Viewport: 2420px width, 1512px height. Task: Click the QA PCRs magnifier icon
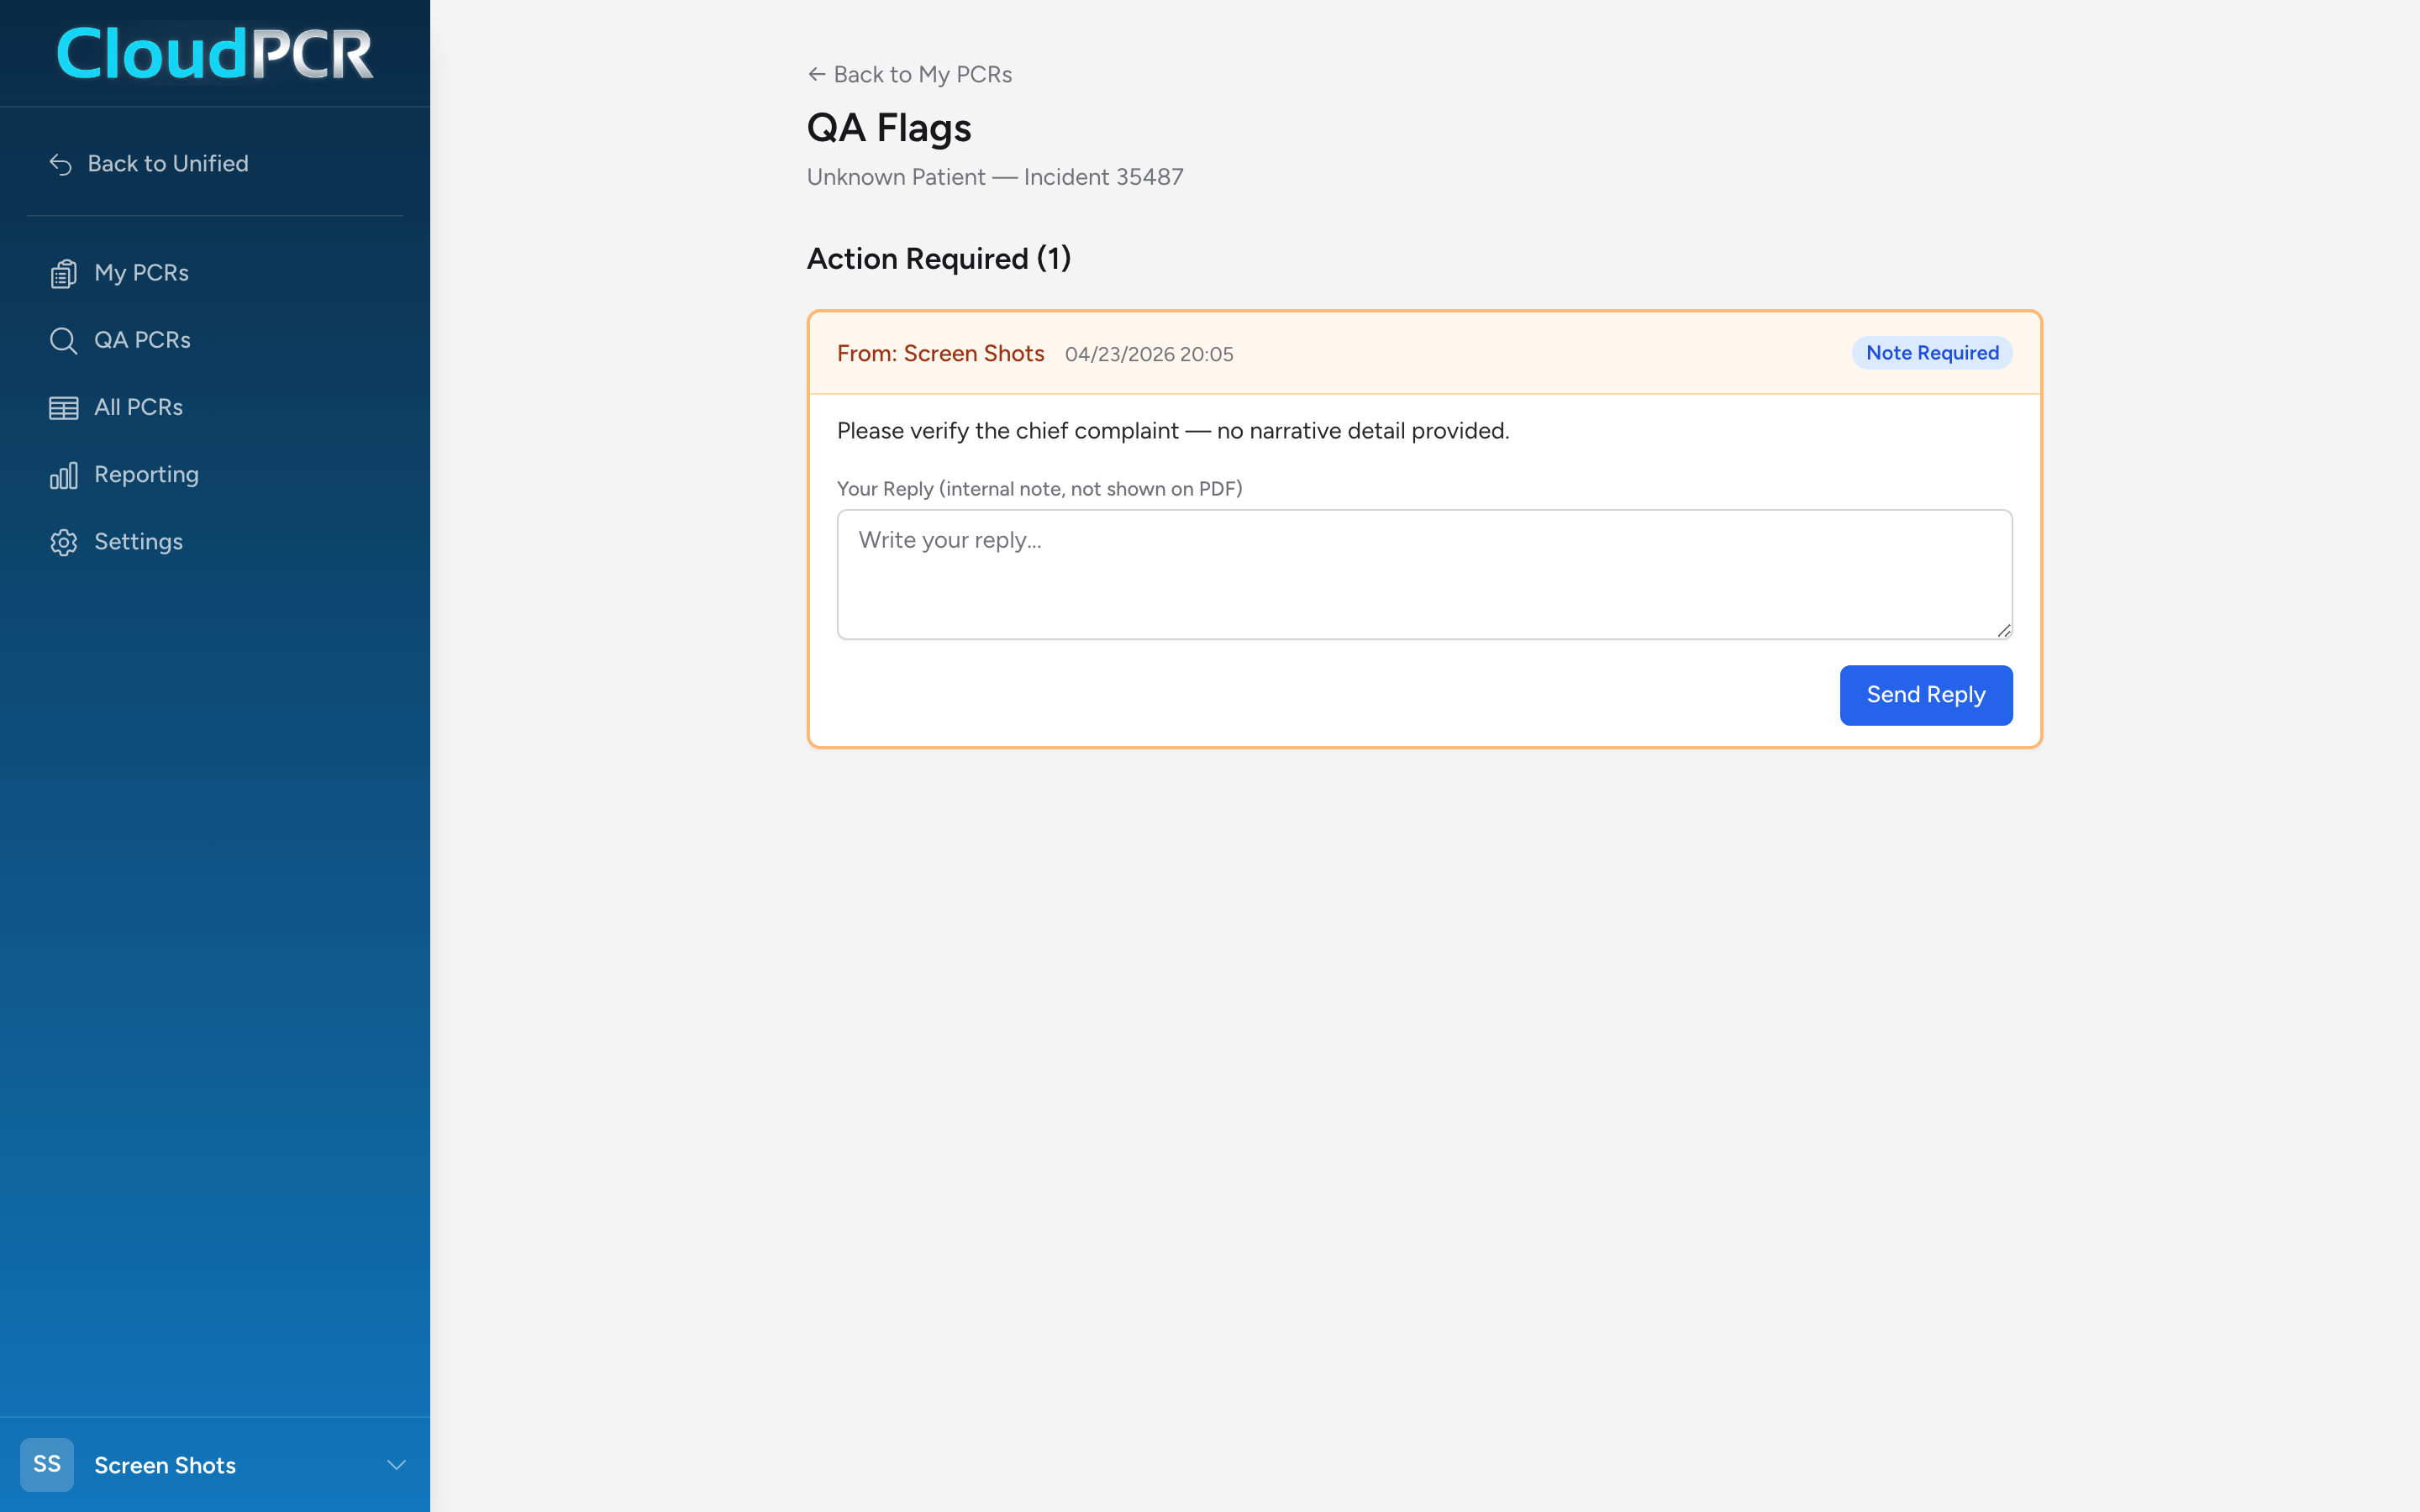[x=63, y=340]
